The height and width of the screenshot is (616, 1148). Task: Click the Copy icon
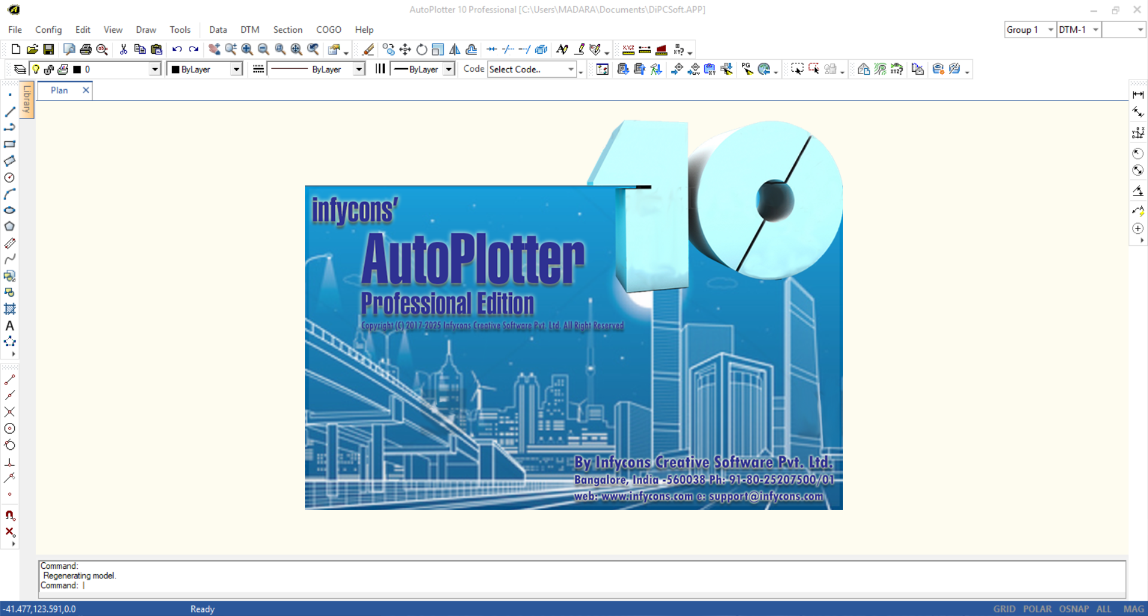(x=140, y=50)
